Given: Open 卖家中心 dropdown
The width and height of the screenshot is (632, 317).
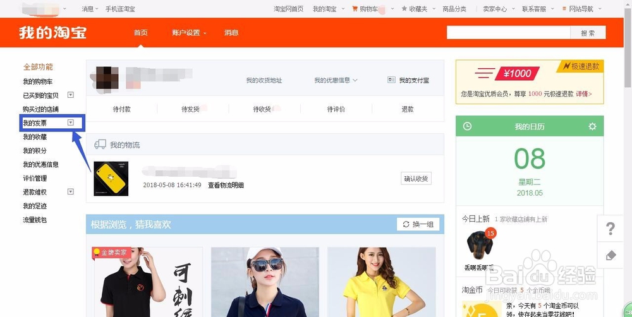Looking at the screenshot, I should click(499, 9).
